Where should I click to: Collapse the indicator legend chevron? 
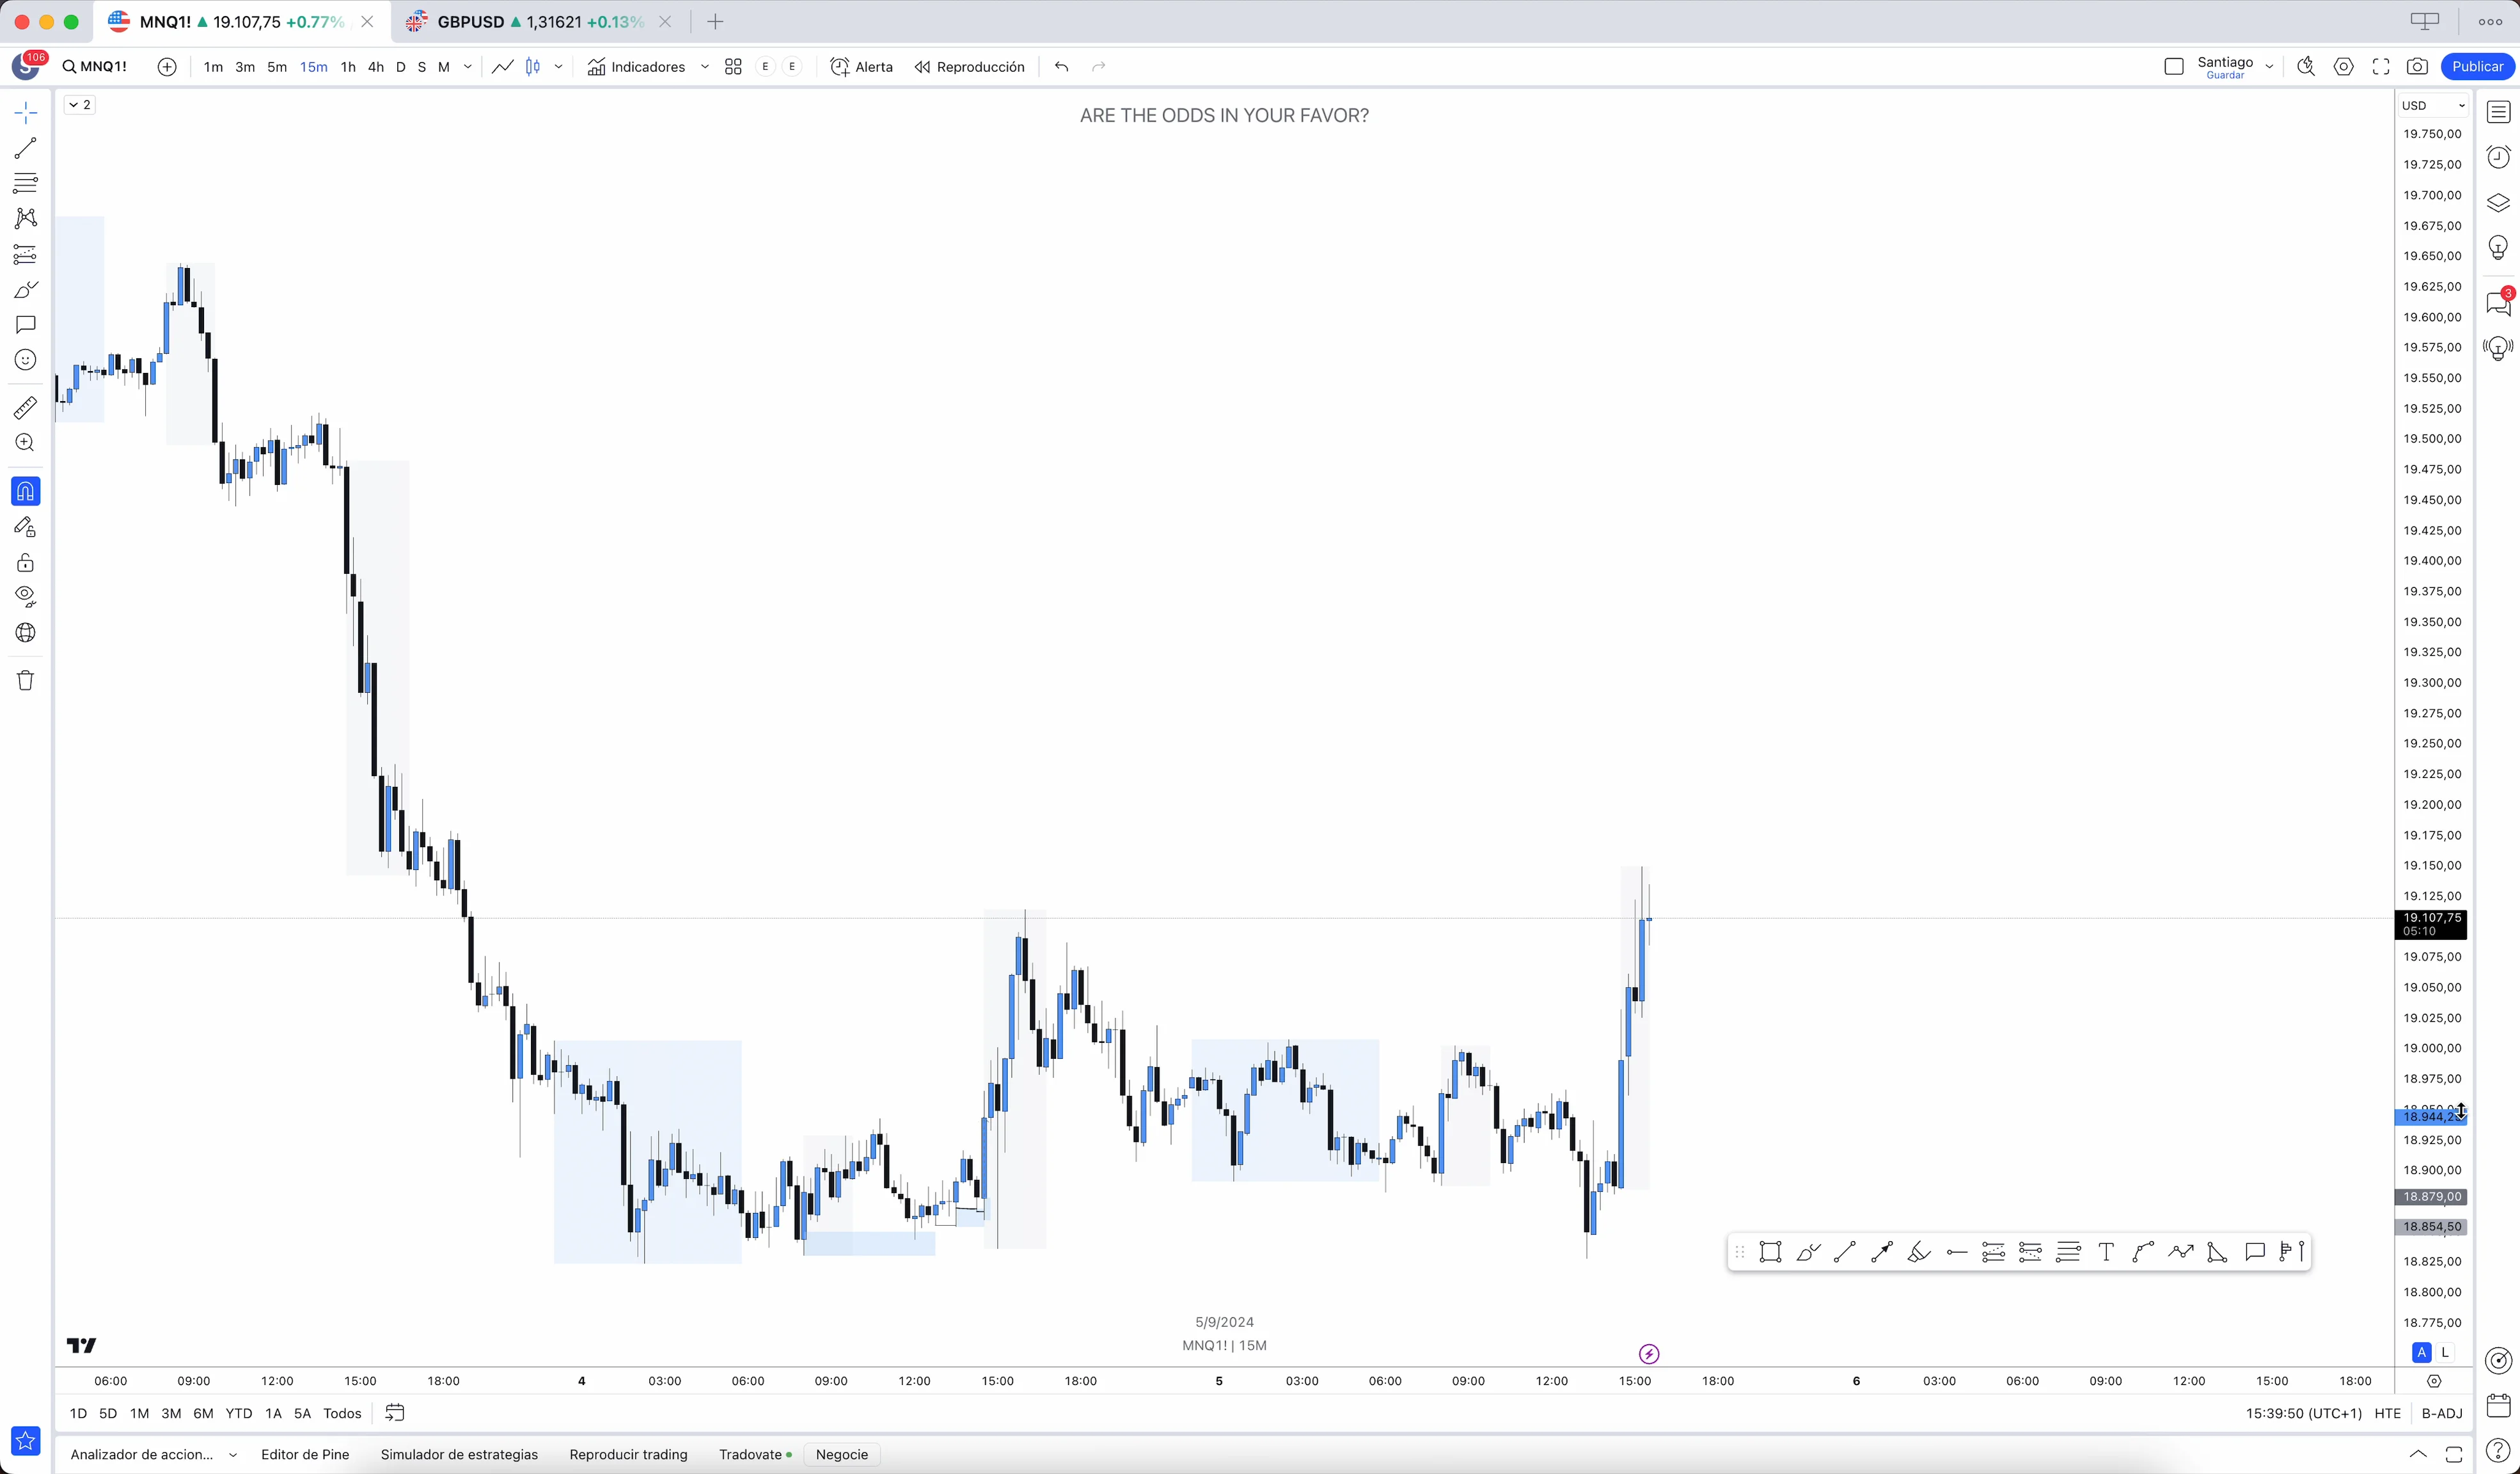(x=73, y=105)
